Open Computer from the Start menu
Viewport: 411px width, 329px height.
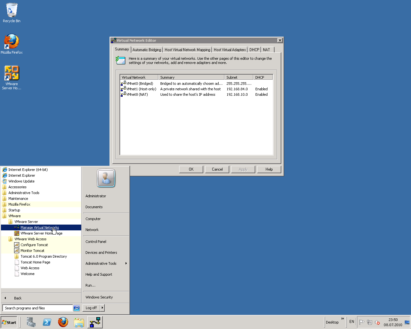(x=106, y=219)
